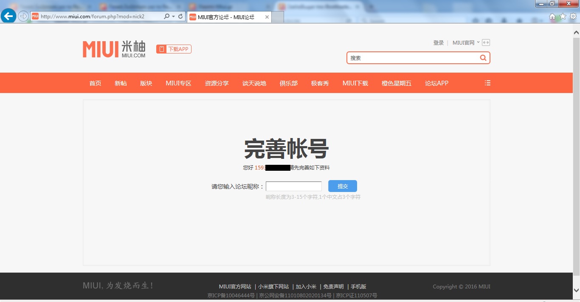Image resolution: width=580 pixels, height=302 pixels.
Task: Go back with the browser back arrow
Action: (8, 16)
